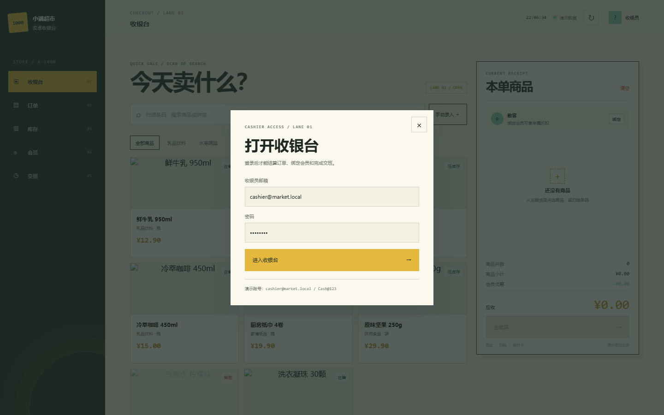Select the 全部商品 category tab
This screenshot has width=664, height=415.
[x=145, y=143]
